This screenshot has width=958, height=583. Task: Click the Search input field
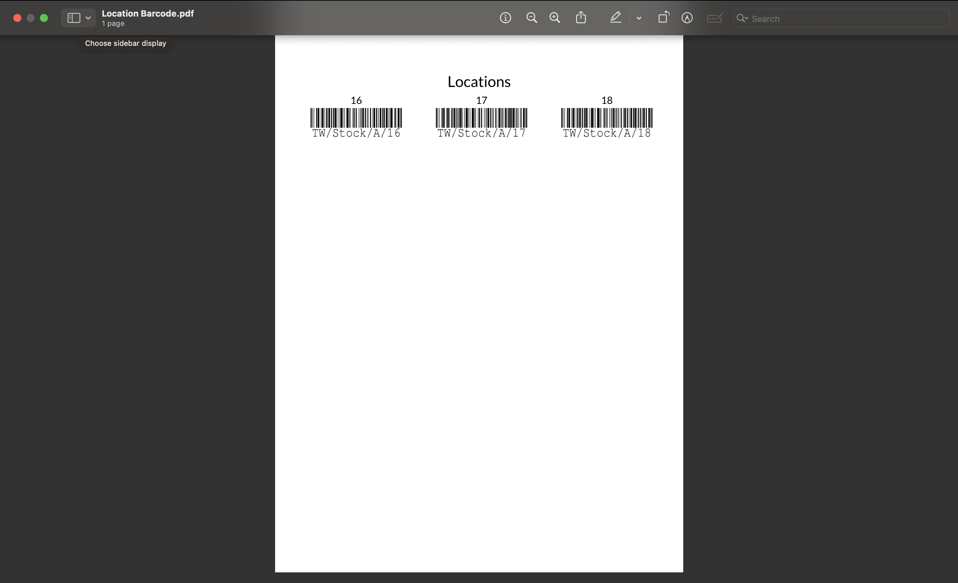pos(842,19)
